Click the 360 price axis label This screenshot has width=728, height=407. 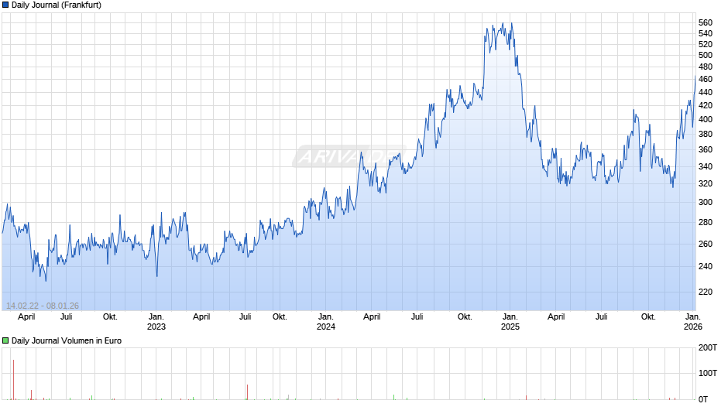[x=706, y=150]
